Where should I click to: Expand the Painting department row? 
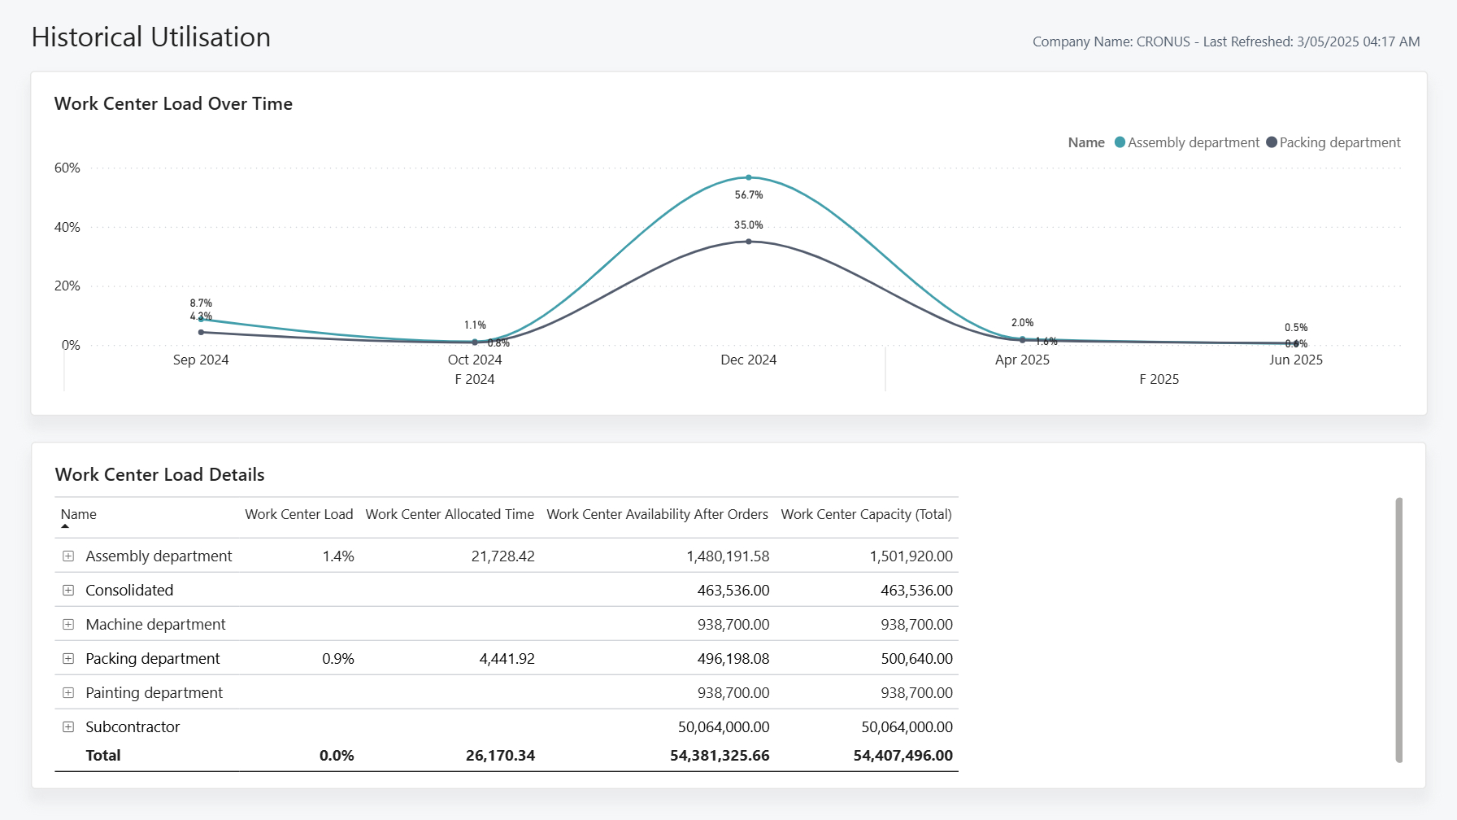(x=68, y=692)
